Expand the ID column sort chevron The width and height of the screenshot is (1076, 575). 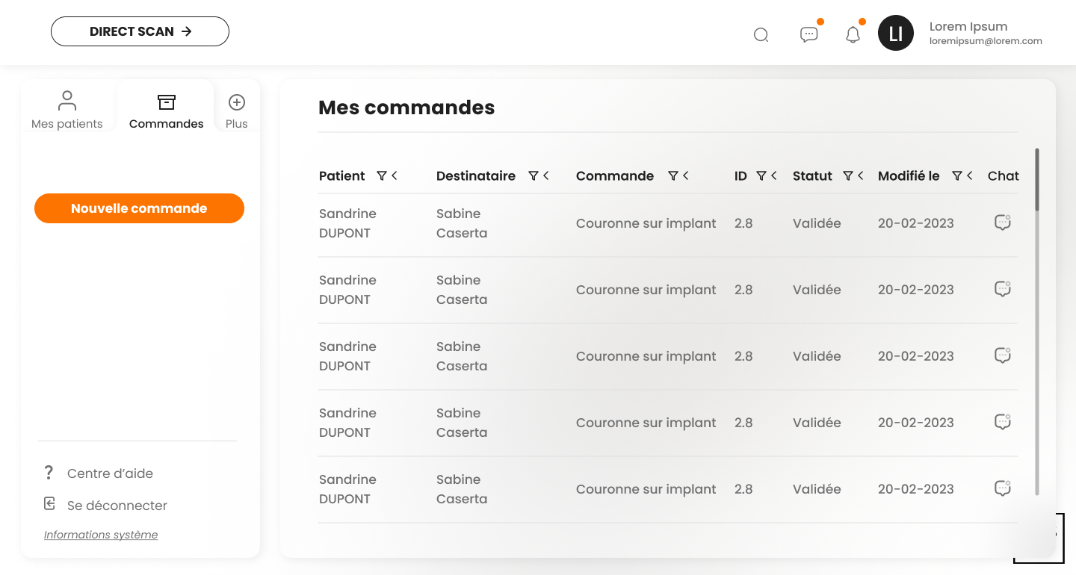774,176
